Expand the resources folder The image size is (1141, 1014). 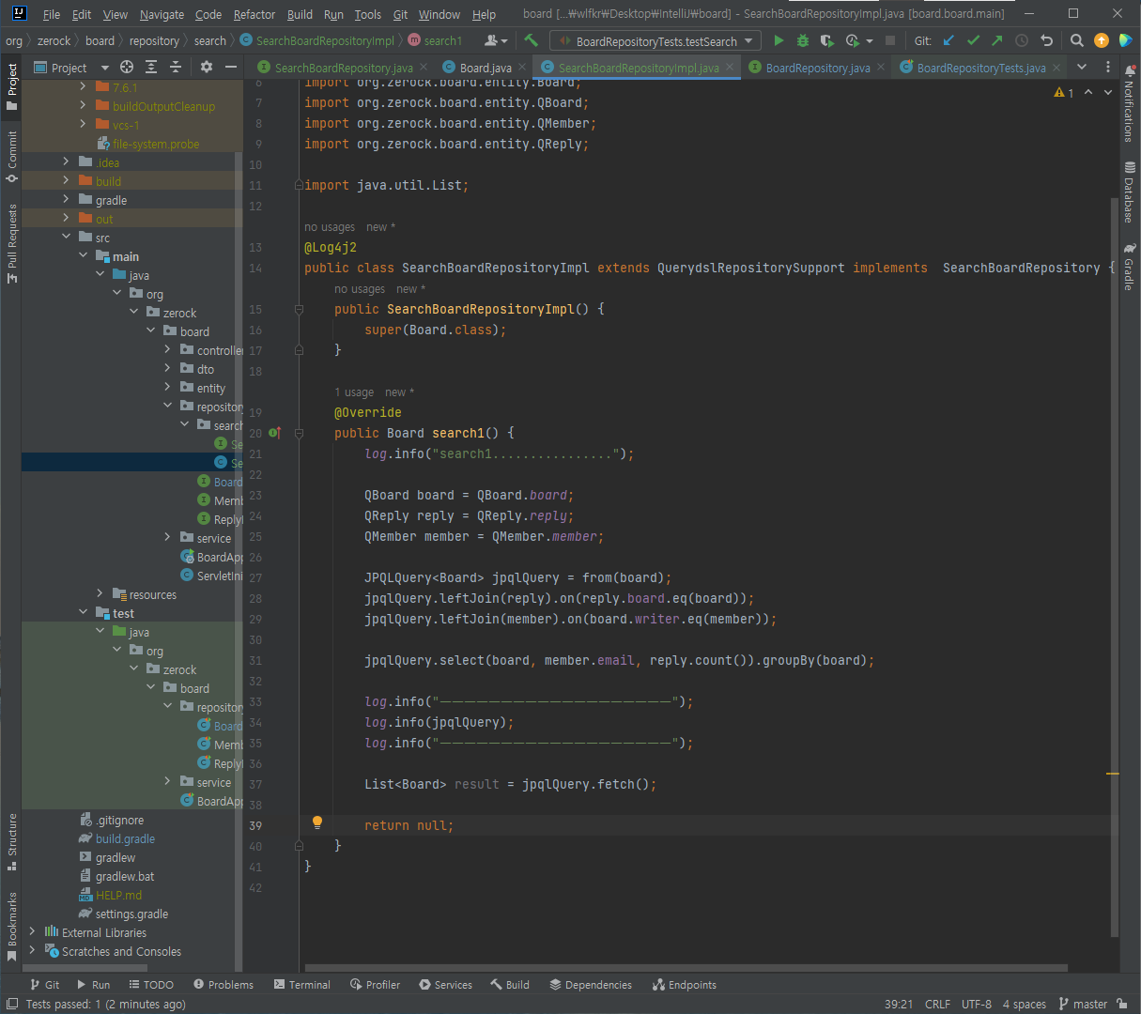[x=100, y=593]
